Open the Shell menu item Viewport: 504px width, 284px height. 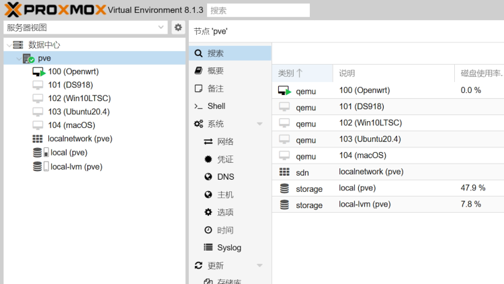(x=230, y=106)
